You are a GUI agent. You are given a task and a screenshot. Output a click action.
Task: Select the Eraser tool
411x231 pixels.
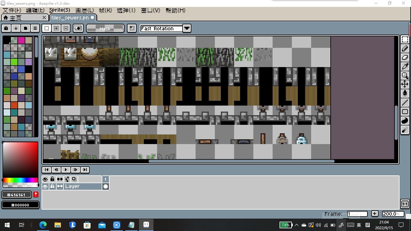point(405,57)
